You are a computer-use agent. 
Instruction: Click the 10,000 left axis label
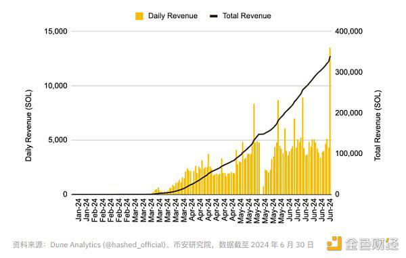pyautogui.click(x=55, y=86)
